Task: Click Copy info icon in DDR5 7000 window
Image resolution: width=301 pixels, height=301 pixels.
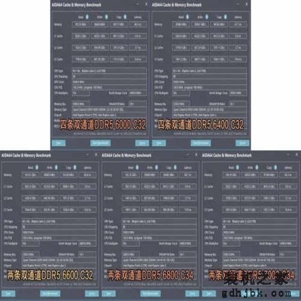Action: [x=276, y=167]
